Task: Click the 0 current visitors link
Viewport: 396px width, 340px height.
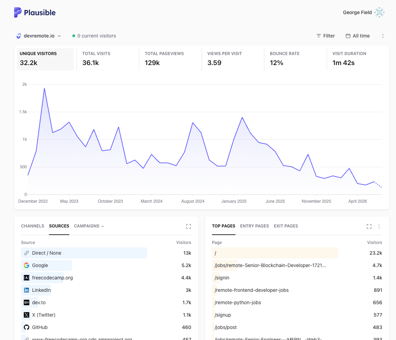Action: [x=97, y=36]
